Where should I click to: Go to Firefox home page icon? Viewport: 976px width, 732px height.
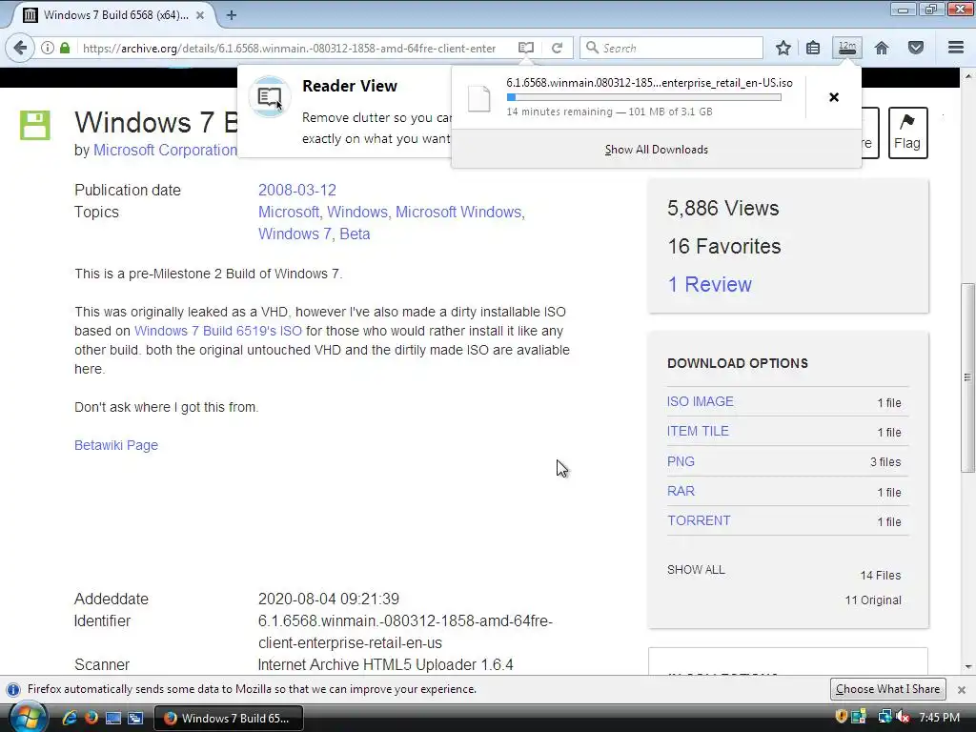pos(882,48)
